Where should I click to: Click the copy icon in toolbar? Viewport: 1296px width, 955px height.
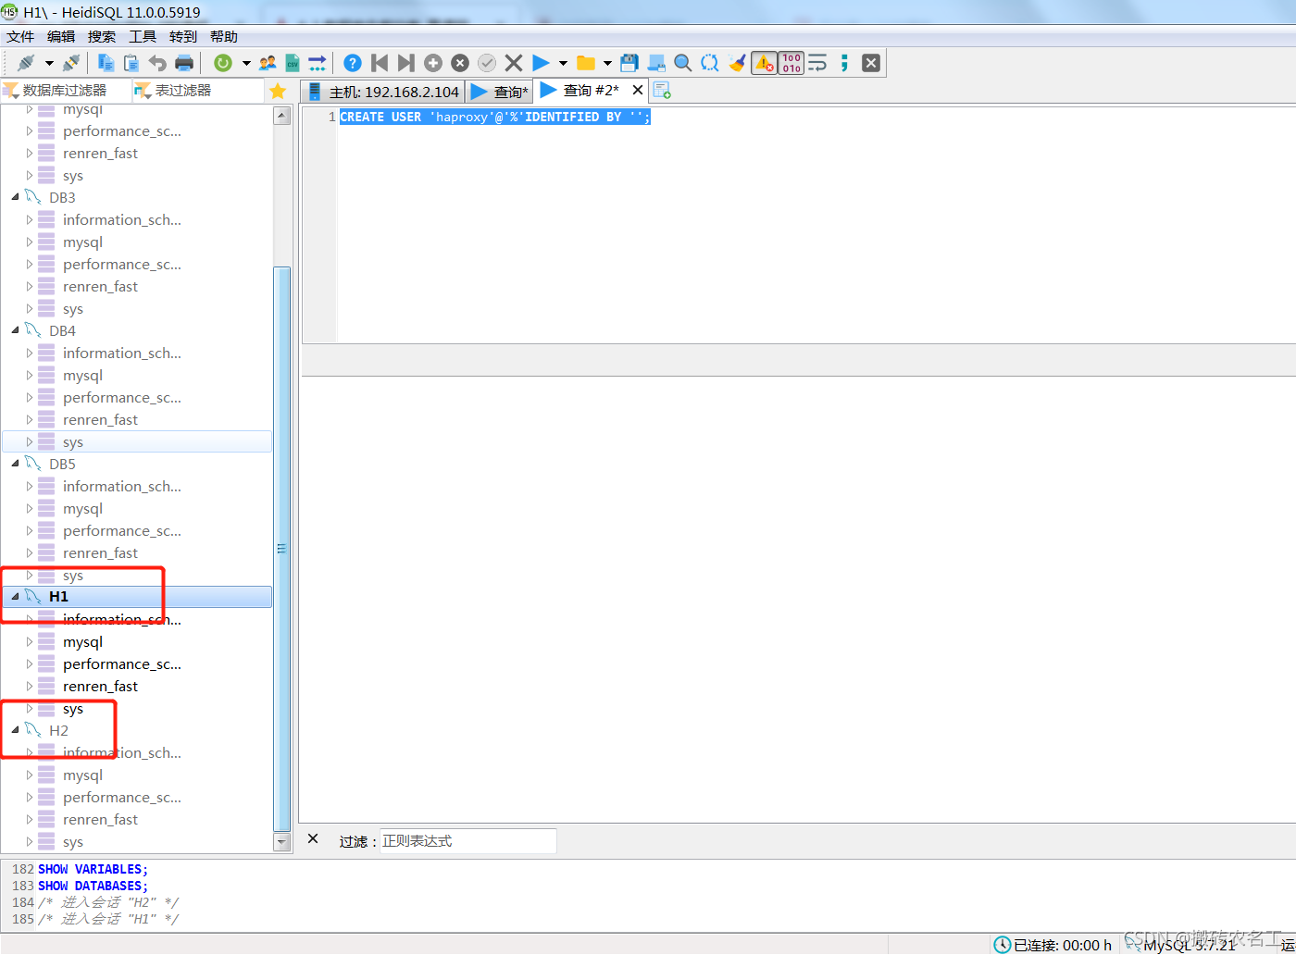[106, 63]
